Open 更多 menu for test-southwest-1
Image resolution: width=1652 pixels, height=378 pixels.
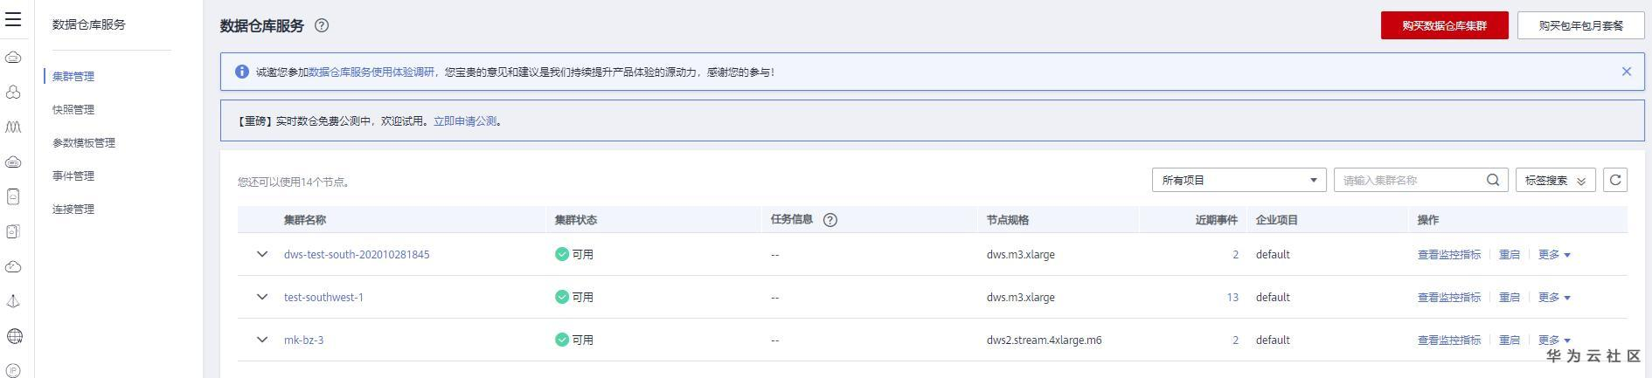pos(1554,298)
